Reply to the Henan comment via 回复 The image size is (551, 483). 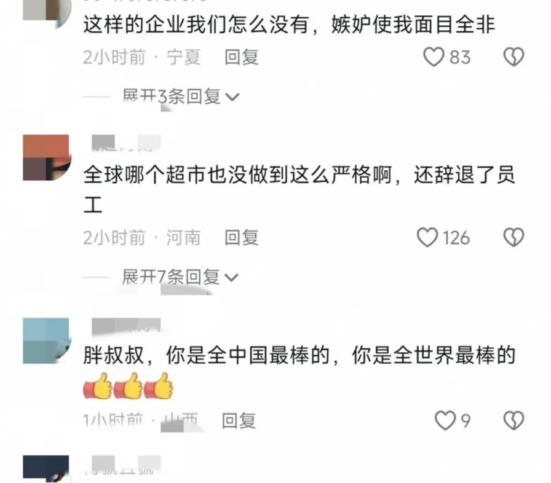[242, 237]
